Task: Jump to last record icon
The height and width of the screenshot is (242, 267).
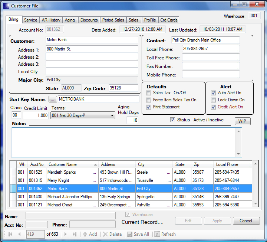Action: pyautogui.click(x=75, y=234)
